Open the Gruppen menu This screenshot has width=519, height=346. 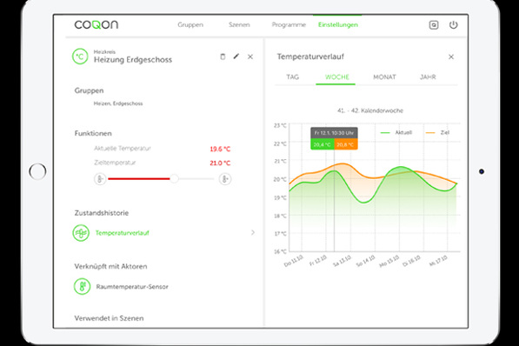(x=190, y=25)
